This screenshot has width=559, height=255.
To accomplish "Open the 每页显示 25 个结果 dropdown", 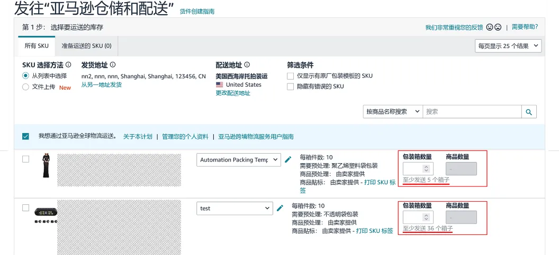I will pos(508,46).
